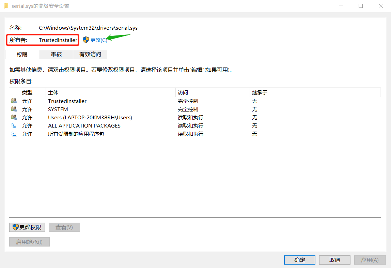Click the package icon for 所有受限制的应用程序包
The height and width of the screenshot is (268, 391).
(14, 134)
